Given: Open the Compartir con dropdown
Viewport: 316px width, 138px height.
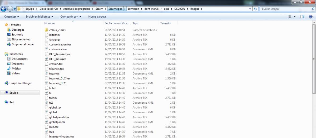Looking at the screenshot, I should 71,17.
